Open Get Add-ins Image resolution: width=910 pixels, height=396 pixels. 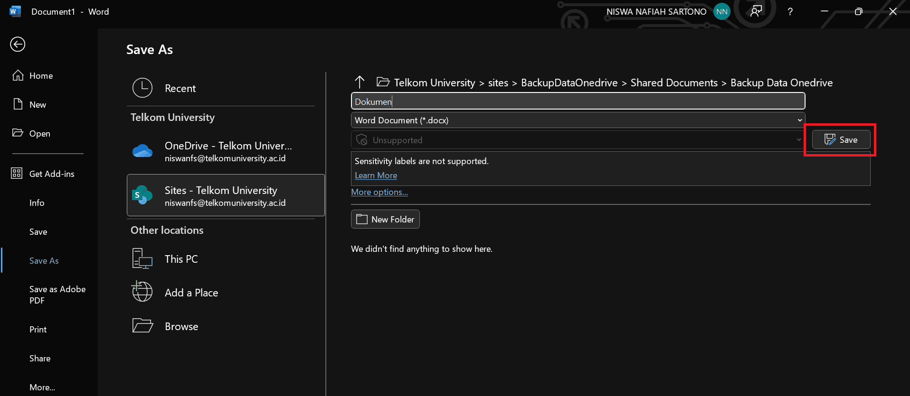52,174
